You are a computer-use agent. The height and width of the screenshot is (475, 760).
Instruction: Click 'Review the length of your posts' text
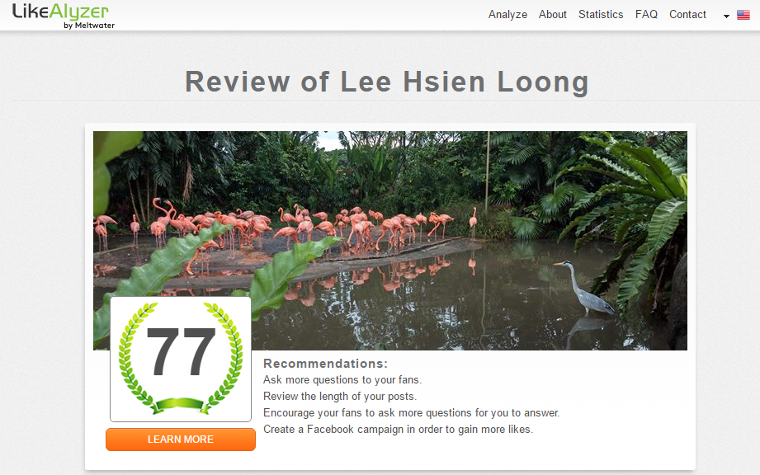click(x=340, y=397)
